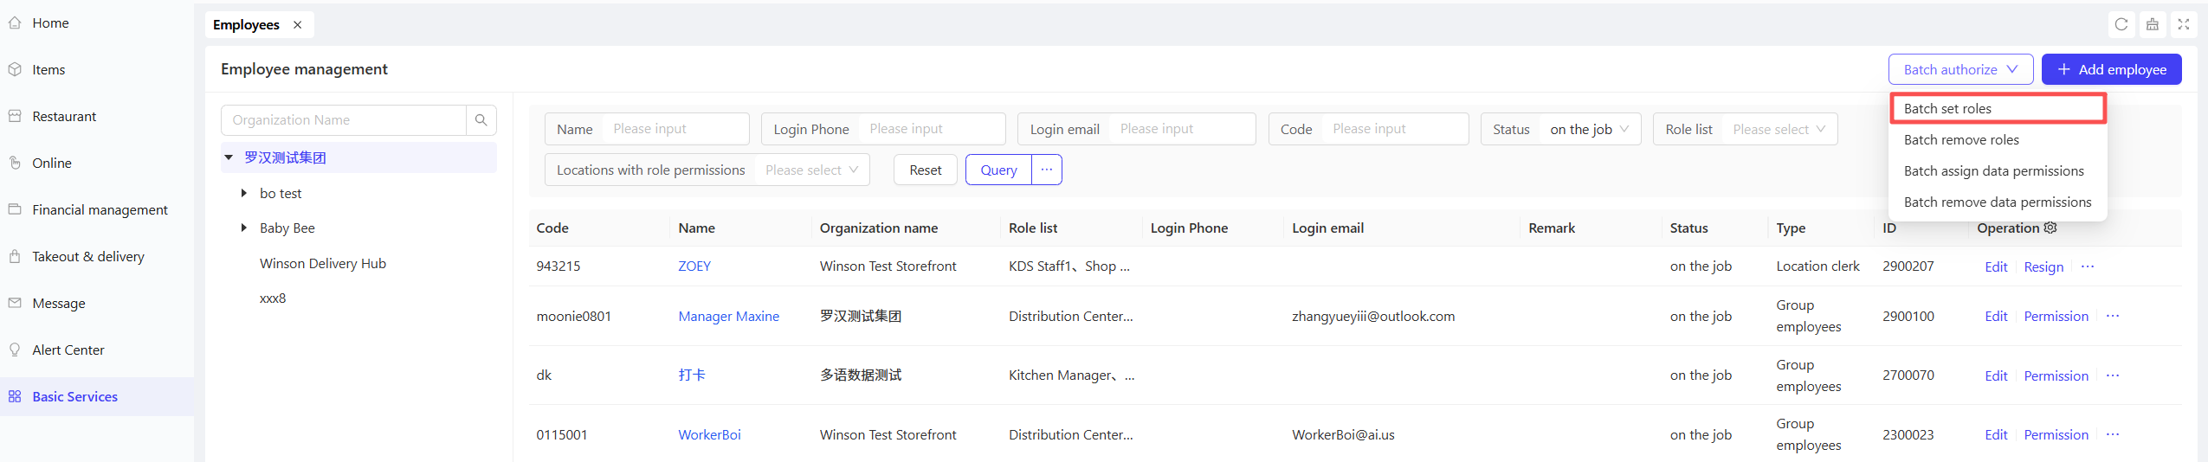Click the organization search magnifier icon
Image resolution: width=2208 pixels, height=462 pixels.
[x=481, y=120]
